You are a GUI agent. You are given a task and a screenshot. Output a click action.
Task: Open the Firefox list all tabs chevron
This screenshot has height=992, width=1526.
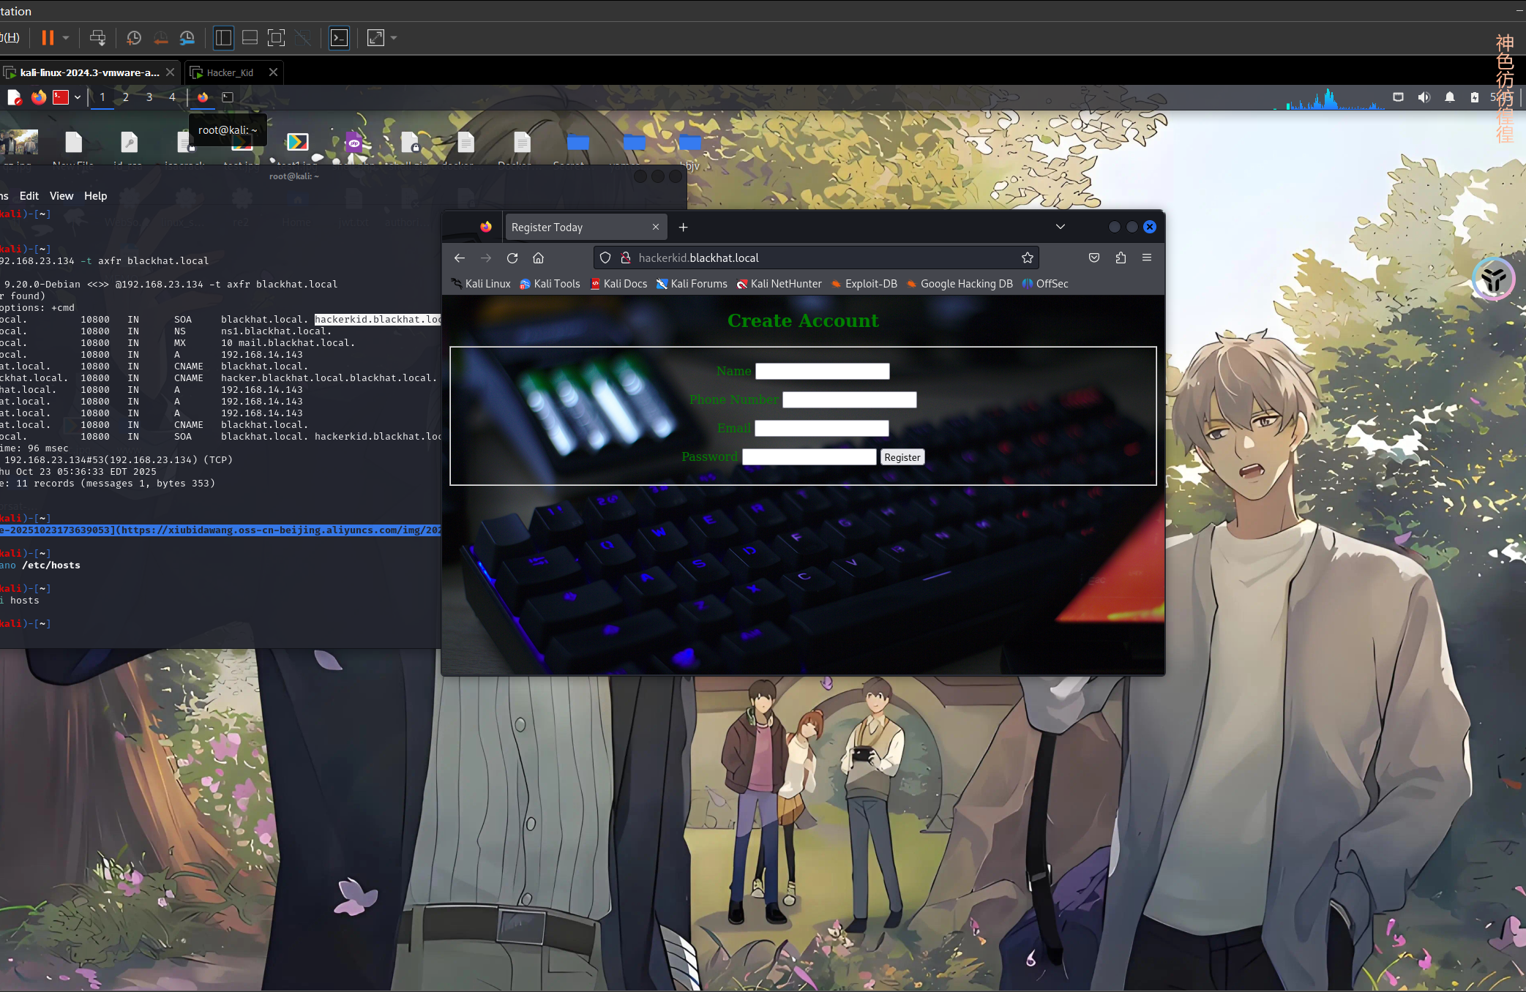[x=1060, y=228]
